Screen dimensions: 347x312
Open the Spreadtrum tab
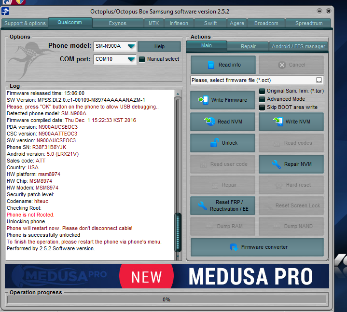[x=308, y=23]
